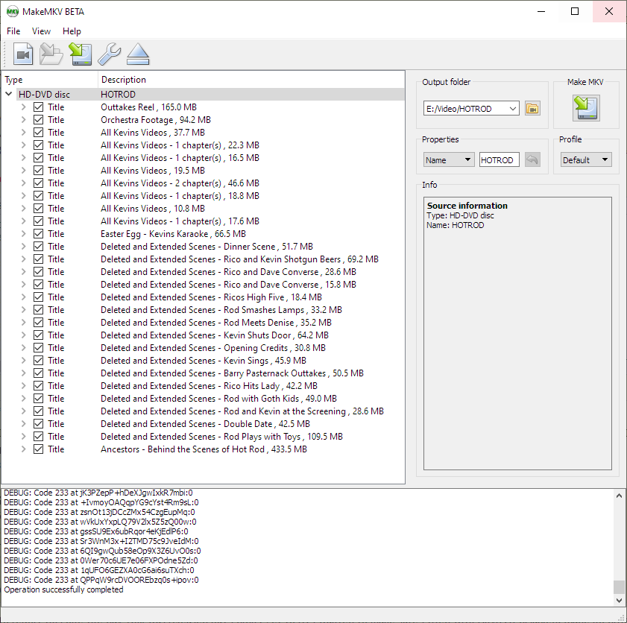
Task: Open Preferences with the wrench icon
Action: point(110,54)
